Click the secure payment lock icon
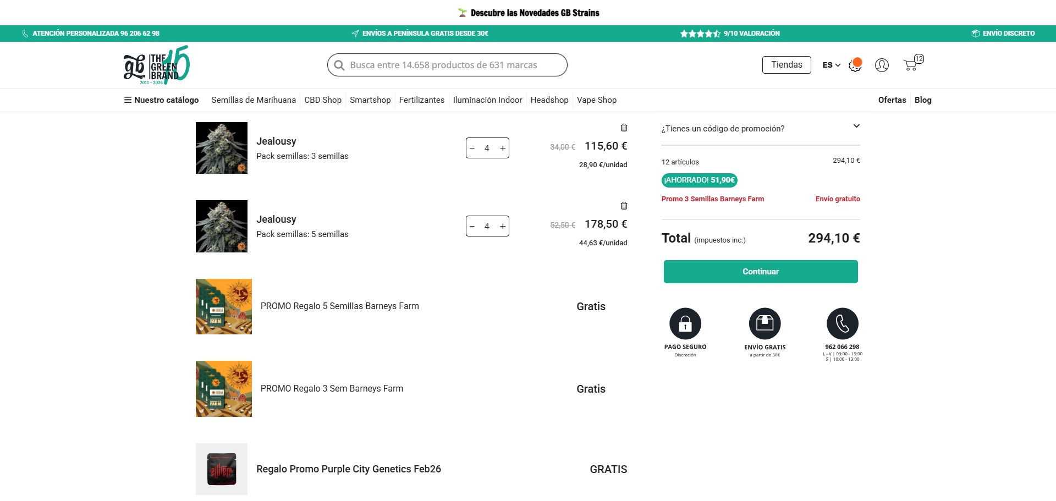Viewport: 1056px width, 501px height. click(685, 323)
